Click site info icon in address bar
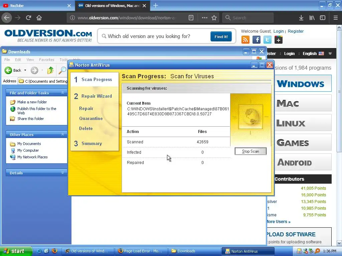This screenshot has height=256, width=342. tap(72, 18)
